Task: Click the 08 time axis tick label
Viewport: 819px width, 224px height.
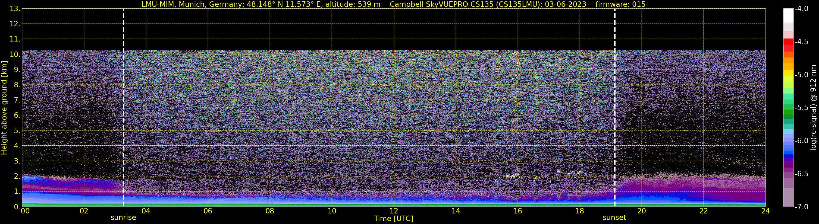Action: click(270, 211)
